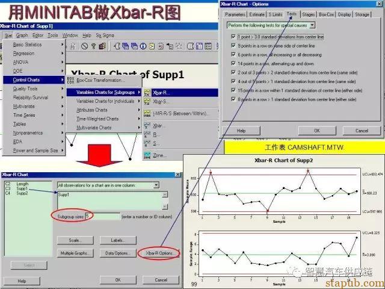This screenshot has height=289, width=385.
Task: Open the Six Sigma menu
Action: 105,36
